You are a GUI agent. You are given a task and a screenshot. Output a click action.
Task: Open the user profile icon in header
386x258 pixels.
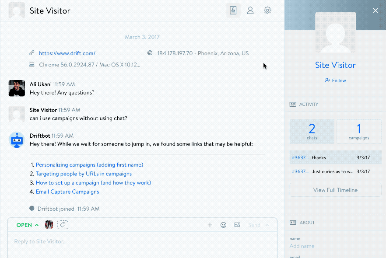250,10
